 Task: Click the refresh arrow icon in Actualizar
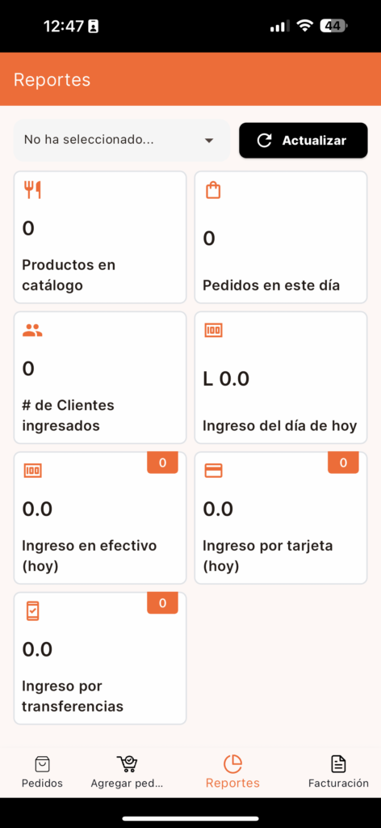point(264,141)
